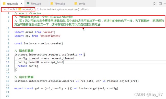Click line number 13 in the gutter
This screenshot has height=99, width=166.
coord(8,62)
